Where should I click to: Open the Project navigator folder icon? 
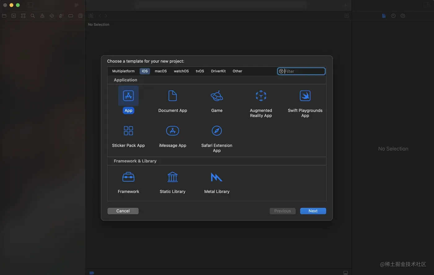pos(4,16)
